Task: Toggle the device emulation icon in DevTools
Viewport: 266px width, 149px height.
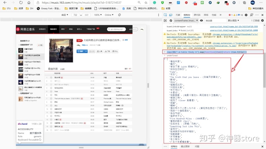Action: coord(171,15)
